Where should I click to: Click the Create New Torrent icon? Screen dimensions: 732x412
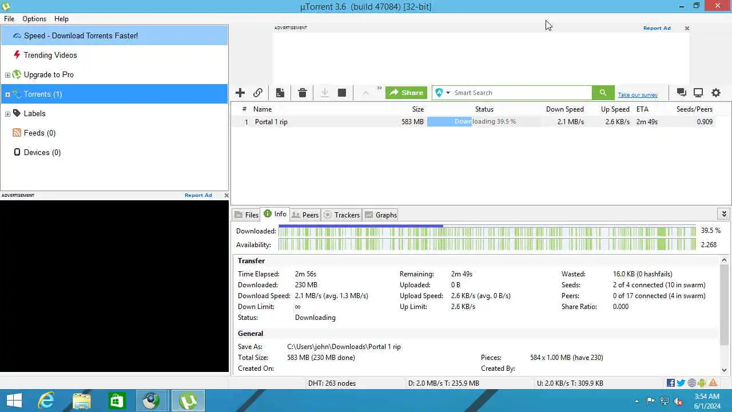pyautogui.click(x=280, y=93)
